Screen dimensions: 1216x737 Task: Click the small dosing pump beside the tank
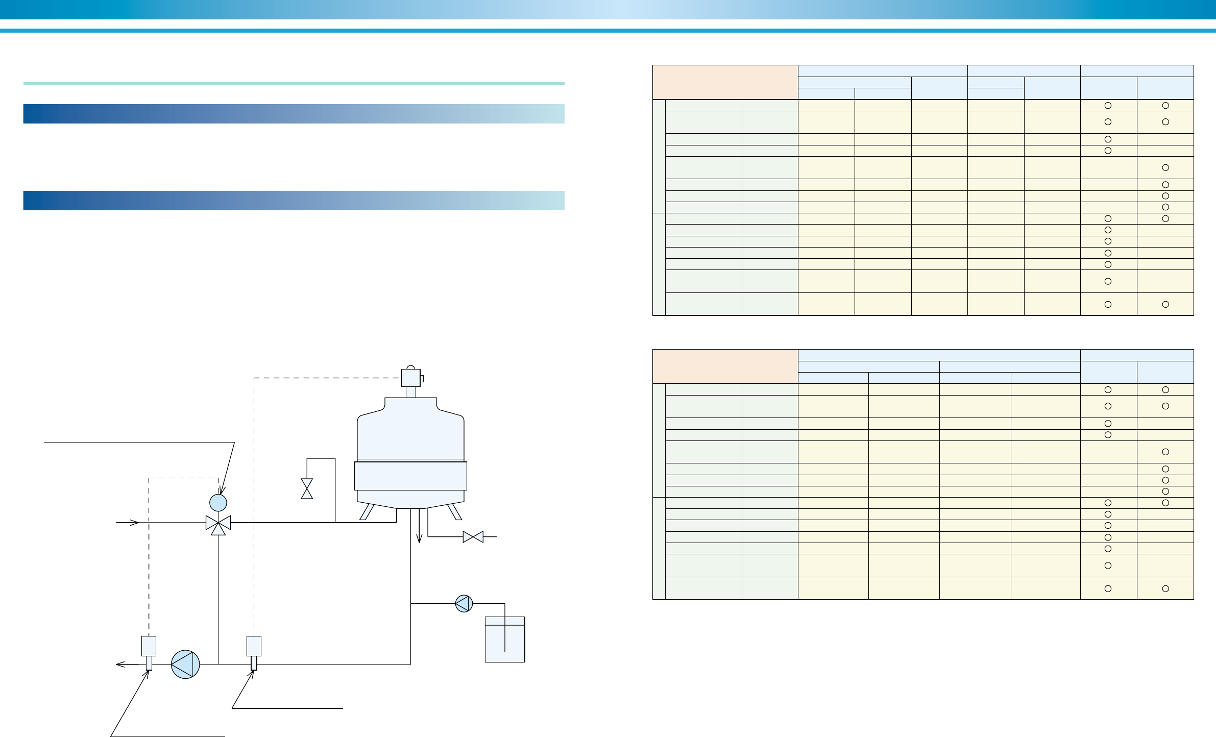(464, 604)
